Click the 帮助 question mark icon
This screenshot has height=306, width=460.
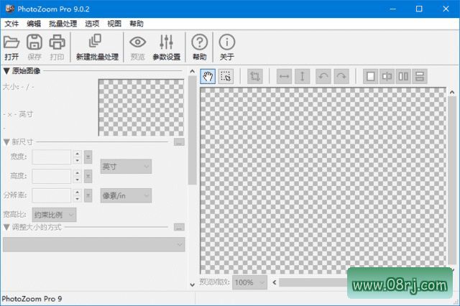pyautogui.click(x=200, y=47)
